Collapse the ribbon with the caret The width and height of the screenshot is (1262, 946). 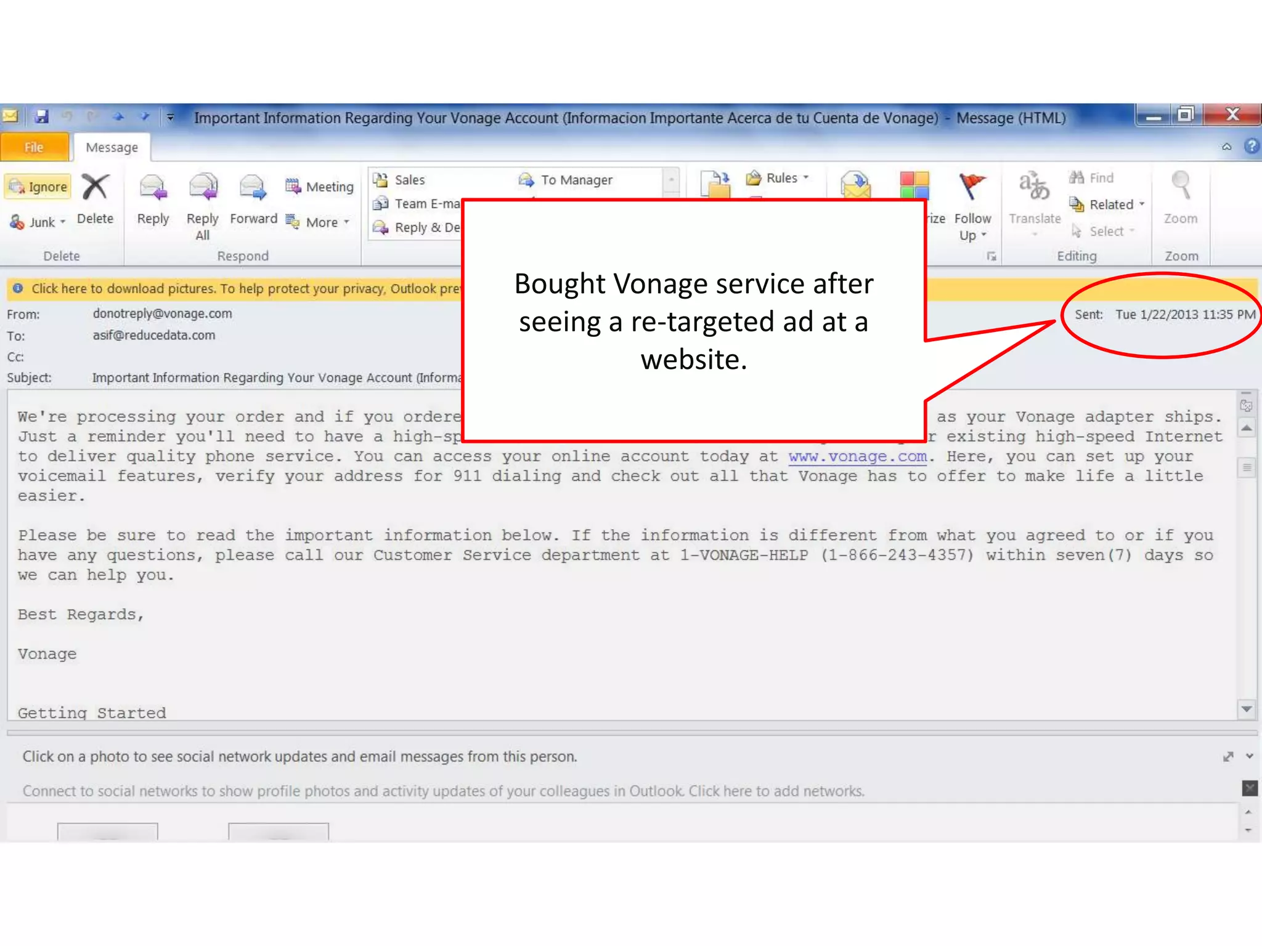point(1226,147)
